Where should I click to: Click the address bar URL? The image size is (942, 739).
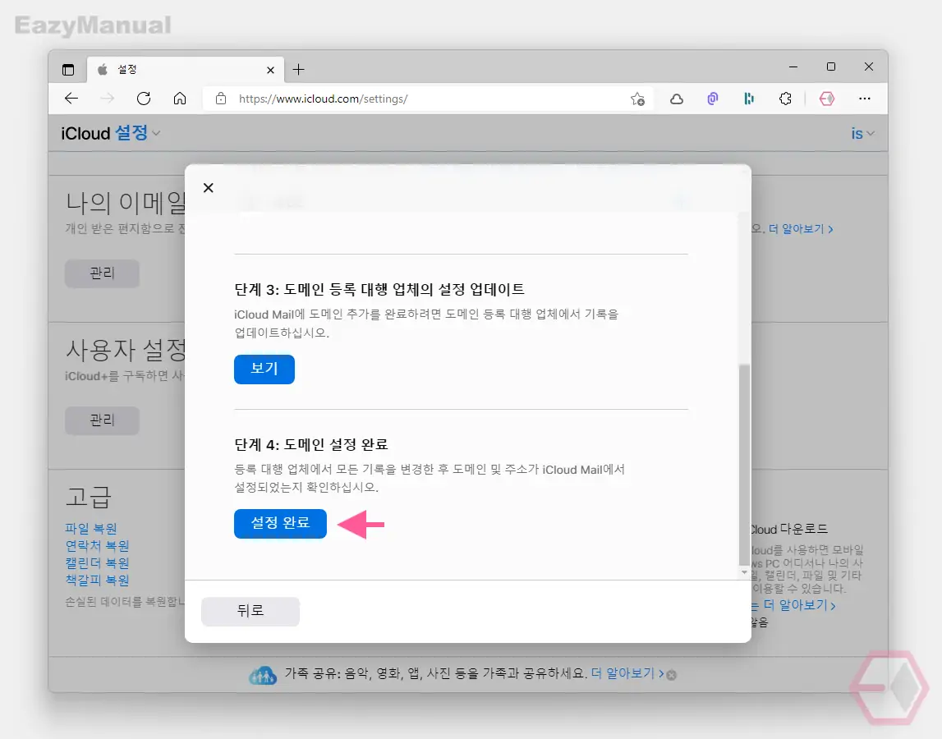tap(324, 99)
